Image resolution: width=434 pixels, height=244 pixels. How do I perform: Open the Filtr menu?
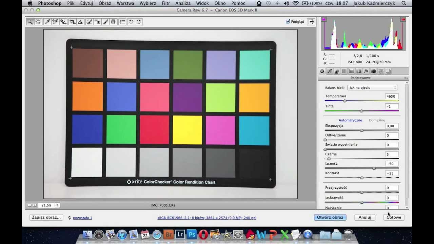click(x=166, y=3)
